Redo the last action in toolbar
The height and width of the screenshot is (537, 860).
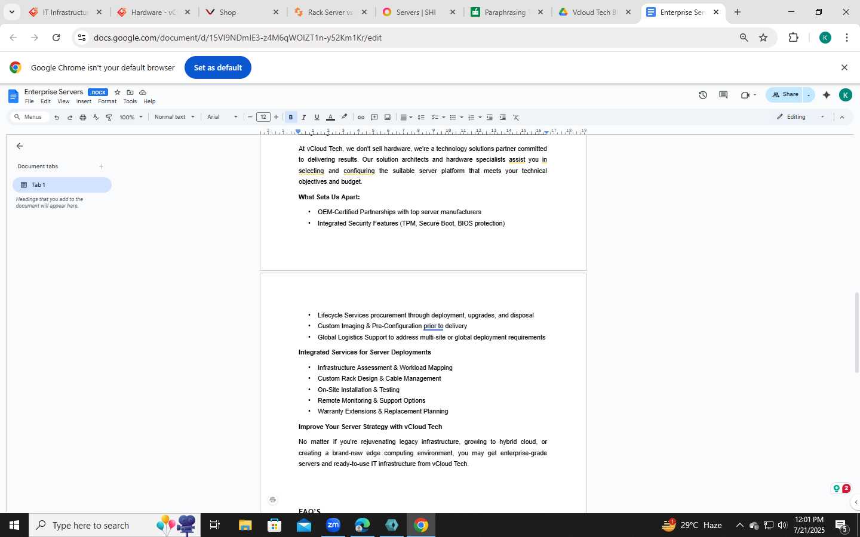pyautogui.click(x=70, y=118)
